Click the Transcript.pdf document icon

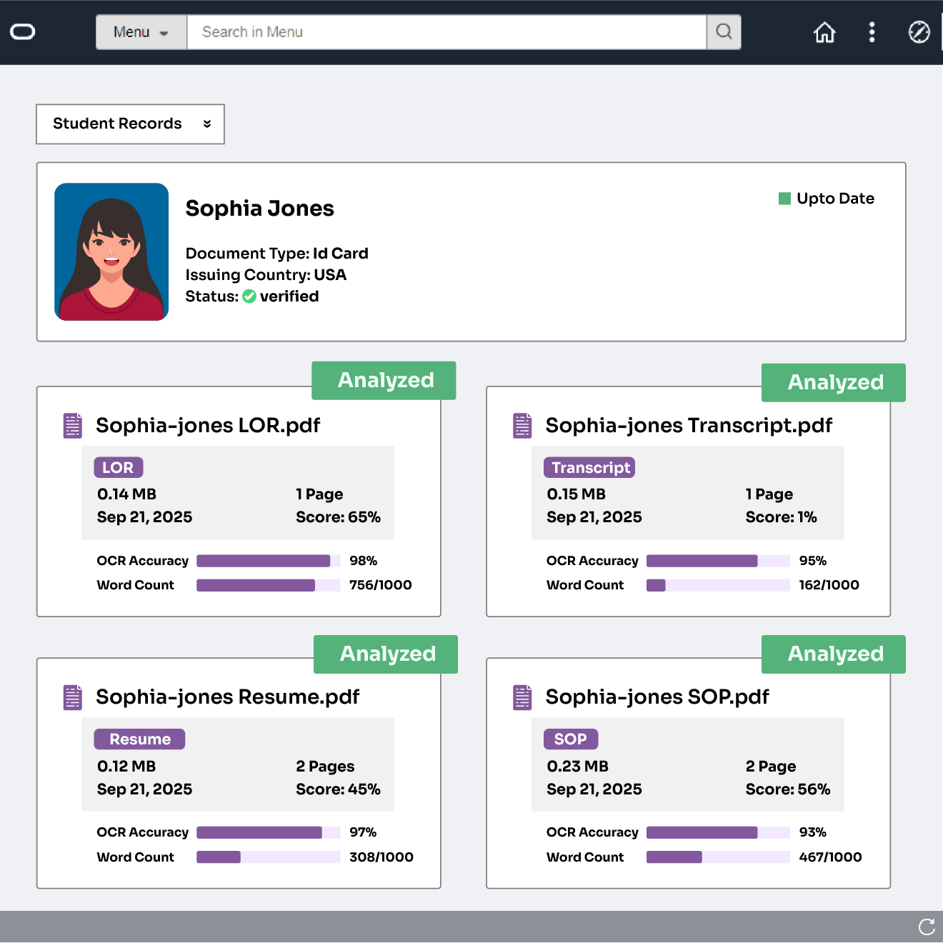522,426
